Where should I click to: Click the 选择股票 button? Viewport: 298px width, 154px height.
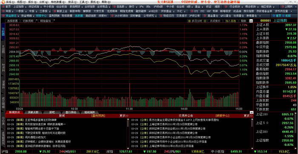tap(12, 21)
